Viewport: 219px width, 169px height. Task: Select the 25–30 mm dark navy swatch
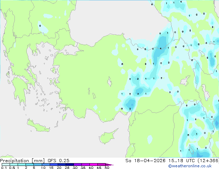pyautogui.click(x=70, y=165)
